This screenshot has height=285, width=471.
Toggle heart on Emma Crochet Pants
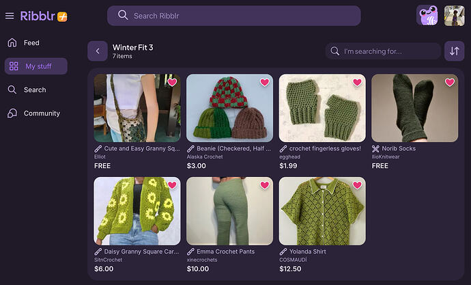[264, 185]
